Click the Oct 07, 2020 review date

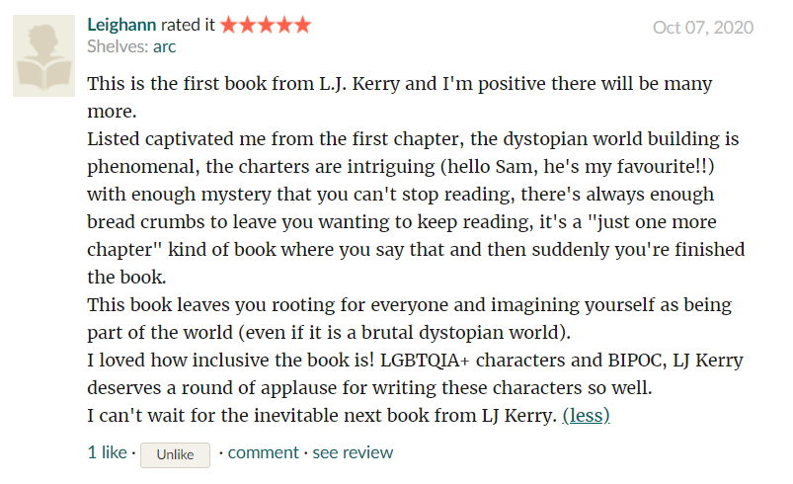tap(703, 28)
